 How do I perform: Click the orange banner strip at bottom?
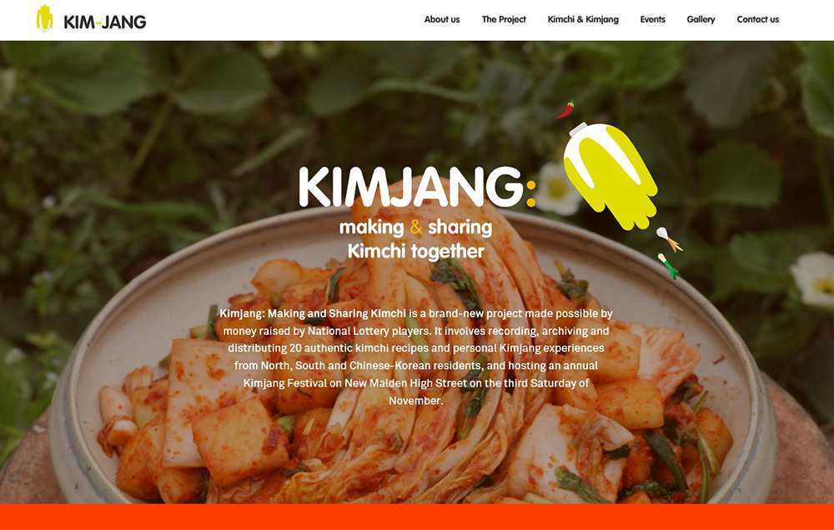click(417, 517)
